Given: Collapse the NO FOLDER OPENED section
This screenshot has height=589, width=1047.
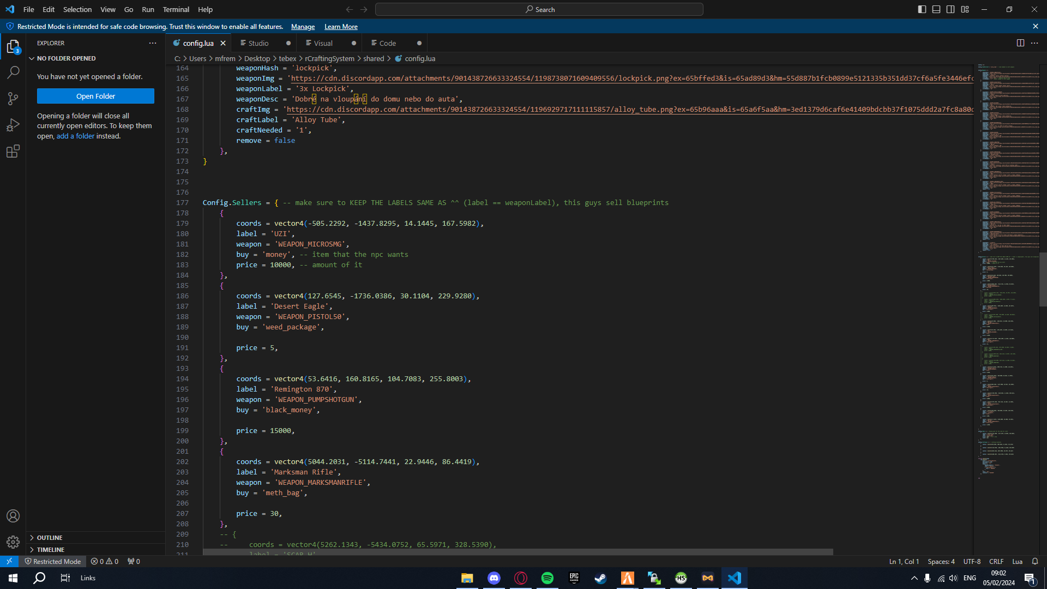Looking at the screenshot, I should (65, 58).
